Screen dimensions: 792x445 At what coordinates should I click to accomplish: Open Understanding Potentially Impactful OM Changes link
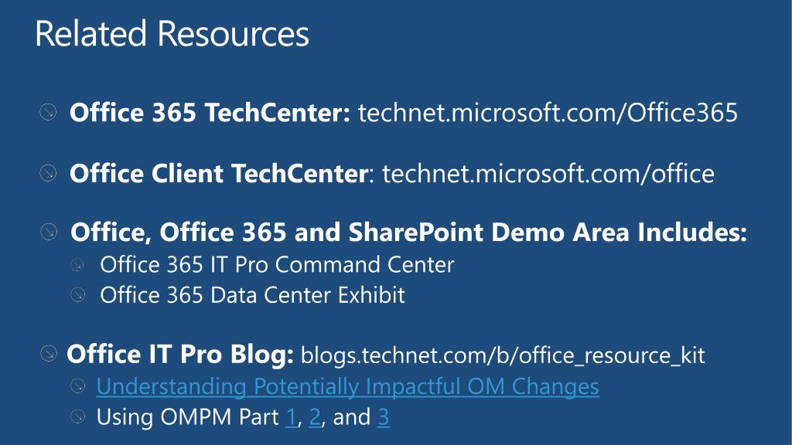pos(347,387)
